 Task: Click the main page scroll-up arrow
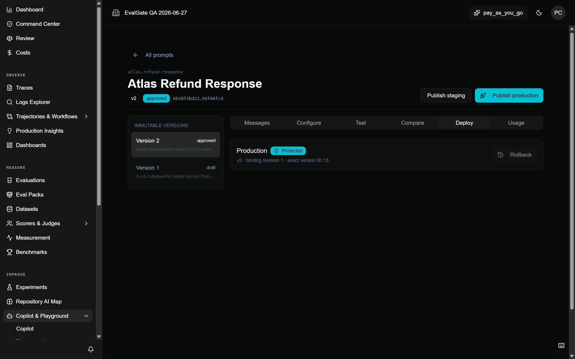point(572,29)
